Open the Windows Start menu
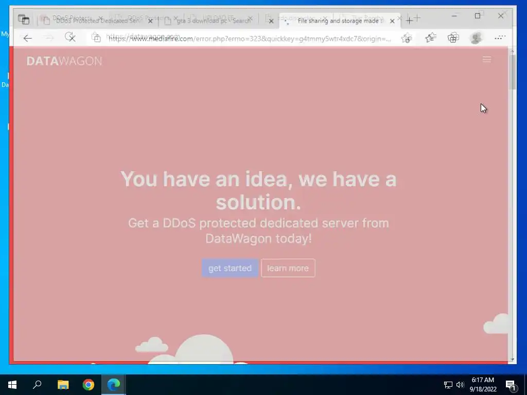The image size is (527, 395). [12, 385]
